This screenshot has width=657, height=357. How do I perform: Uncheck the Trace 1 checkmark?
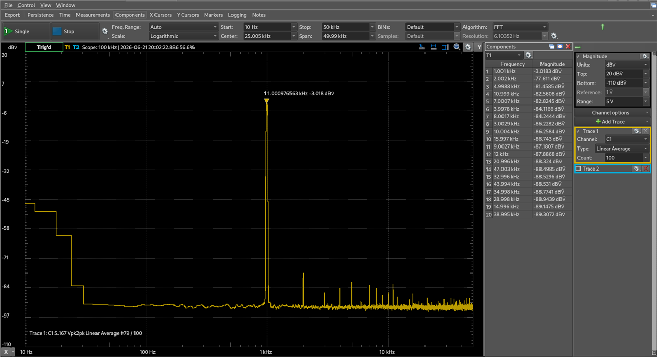click(x=578, y=131)
